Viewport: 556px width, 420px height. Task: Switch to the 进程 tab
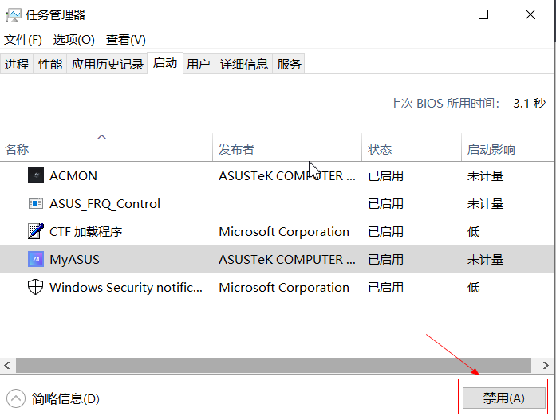click(17, 64)
